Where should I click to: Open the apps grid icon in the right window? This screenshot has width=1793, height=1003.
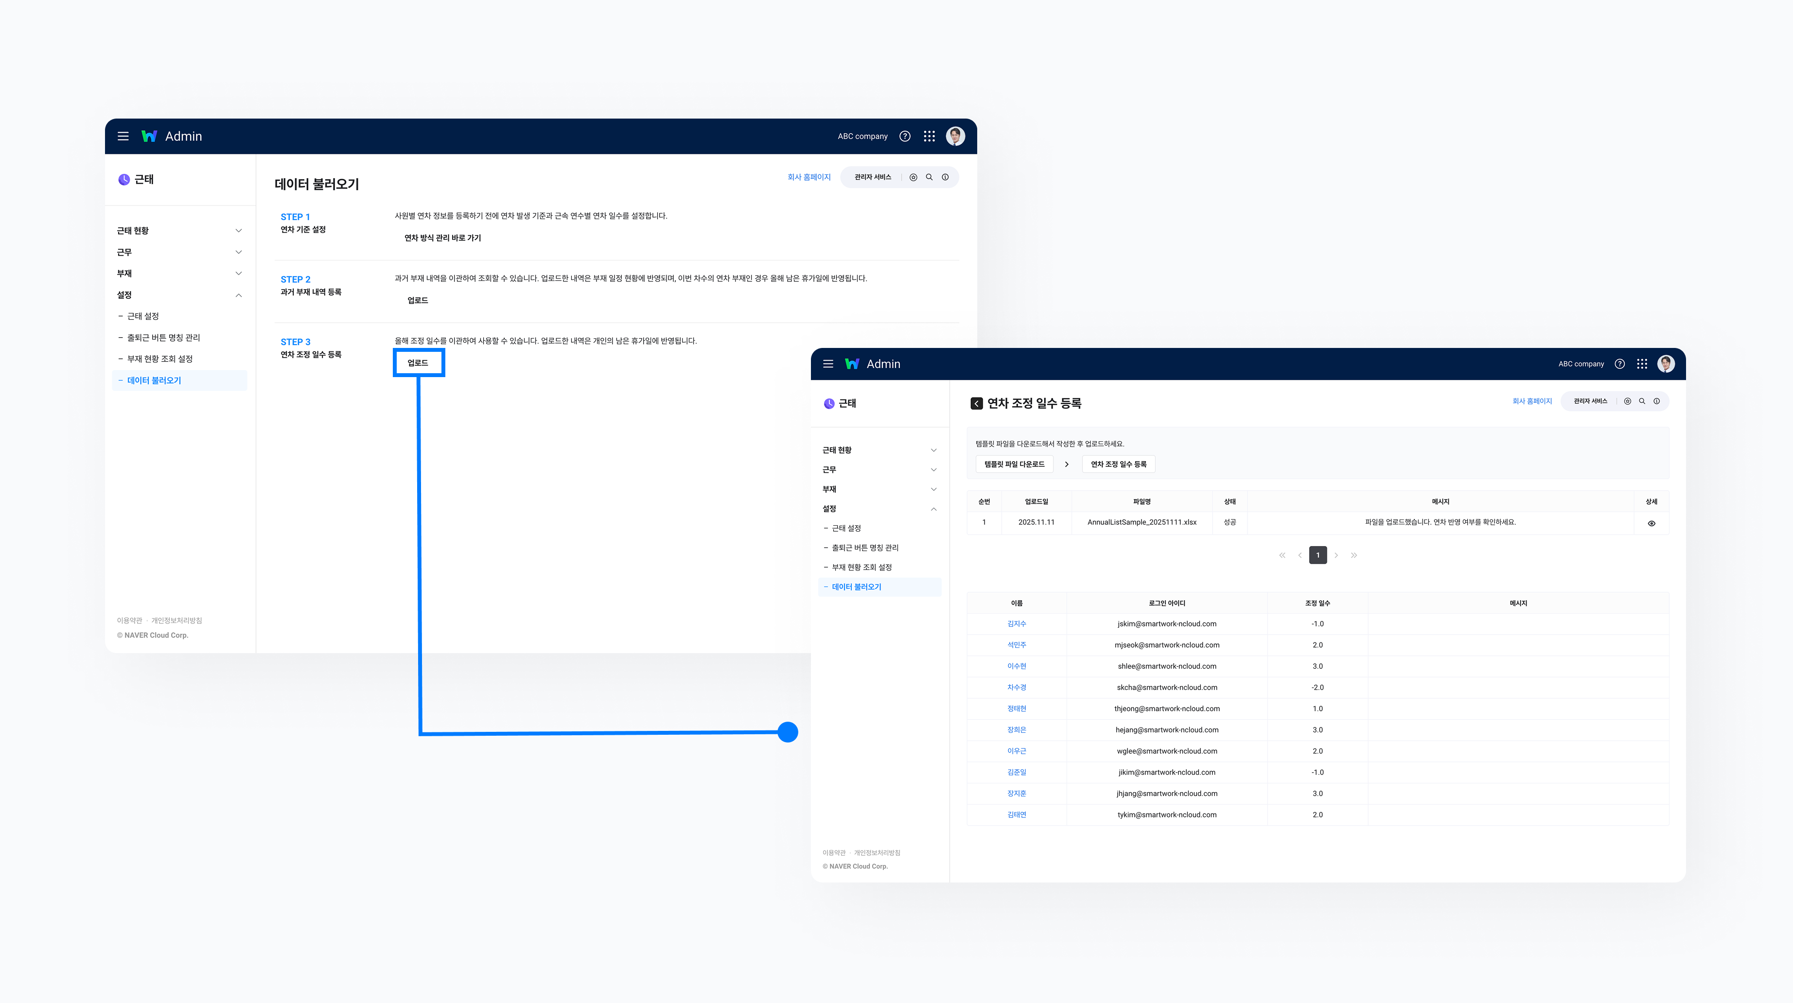[x=1642, y=364]
